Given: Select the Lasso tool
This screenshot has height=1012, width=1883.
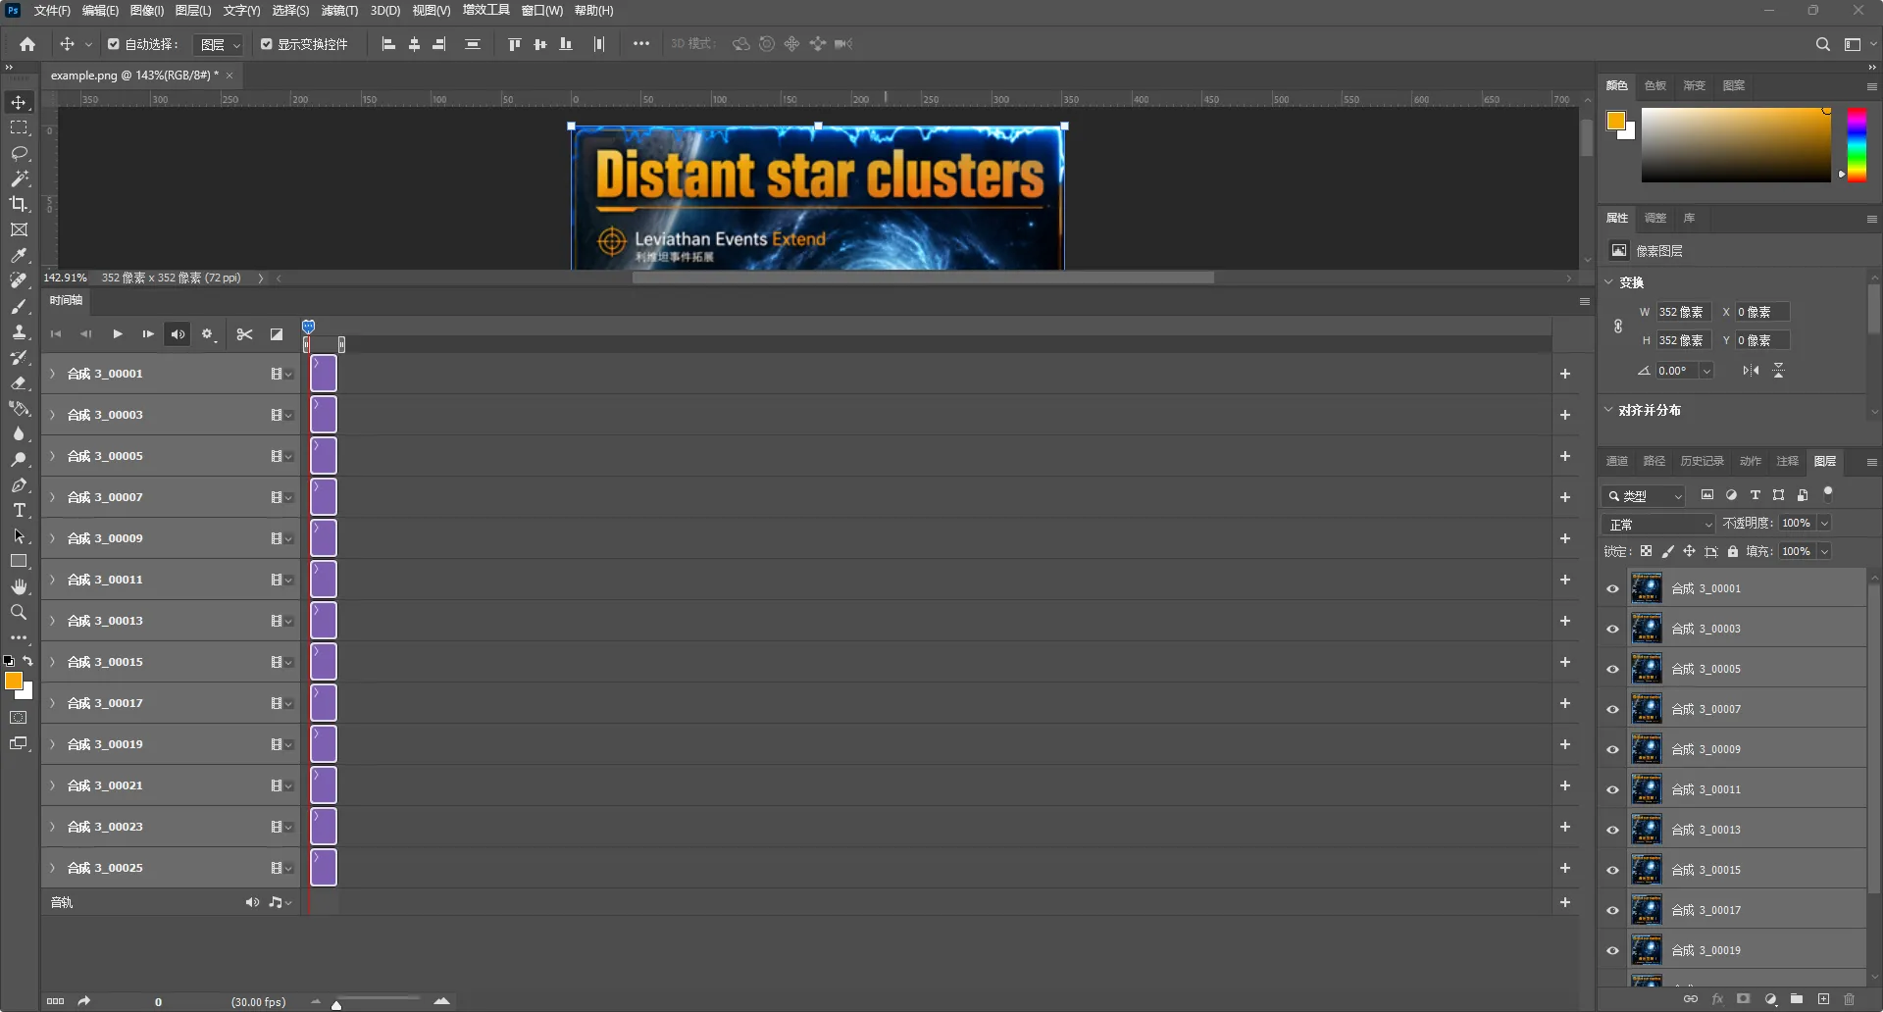Looking at the screenshot, I should (x=19, y=153).
